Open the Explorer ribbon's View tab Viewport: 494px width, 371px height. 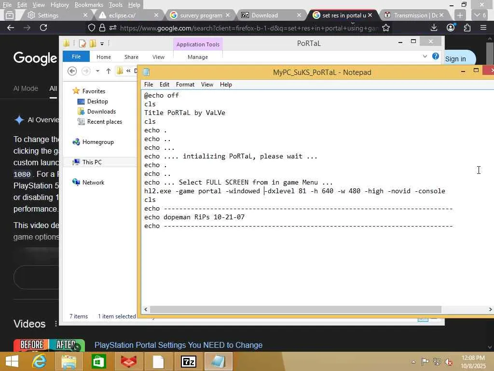click(x=158, y=57)
